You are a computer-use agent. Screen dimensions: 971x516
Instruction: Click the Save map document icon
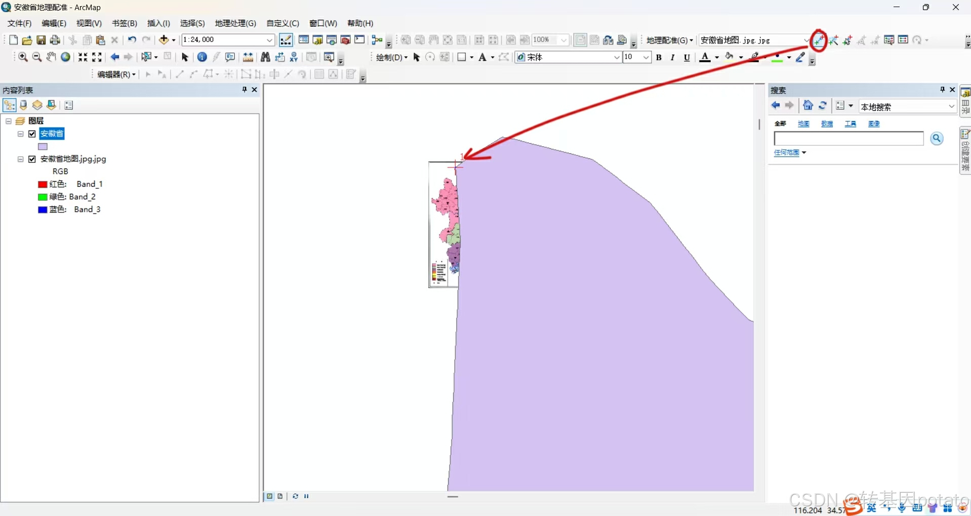(41, 40)
